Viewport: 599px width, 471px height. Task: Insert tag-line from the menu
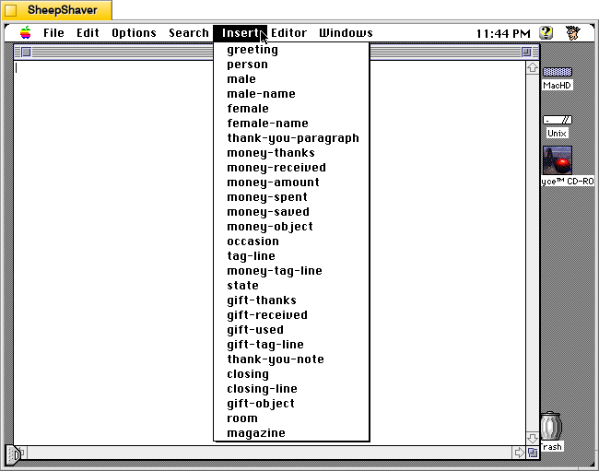coord(291,256)
